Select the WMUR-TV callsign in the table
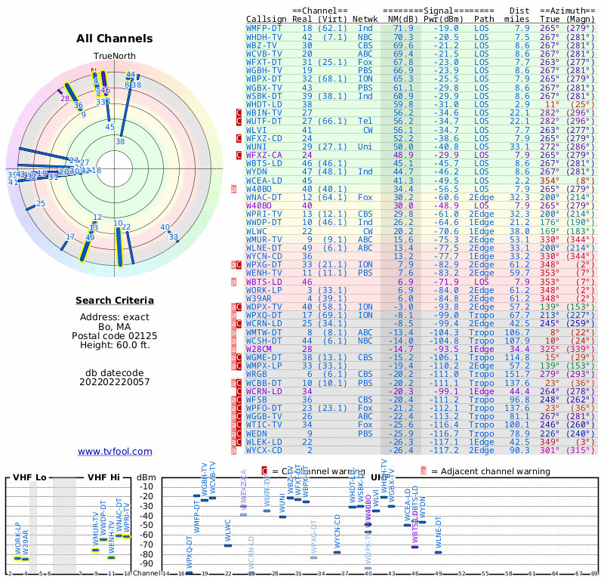Image resolution: width=604 pixels, height=580 pixels. (263, 239)
